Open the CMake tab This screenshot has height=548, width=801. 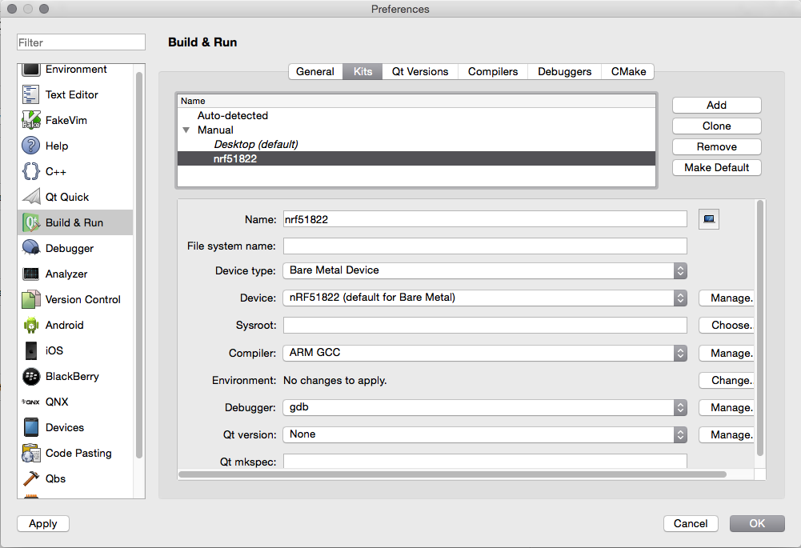click(628, 71)
